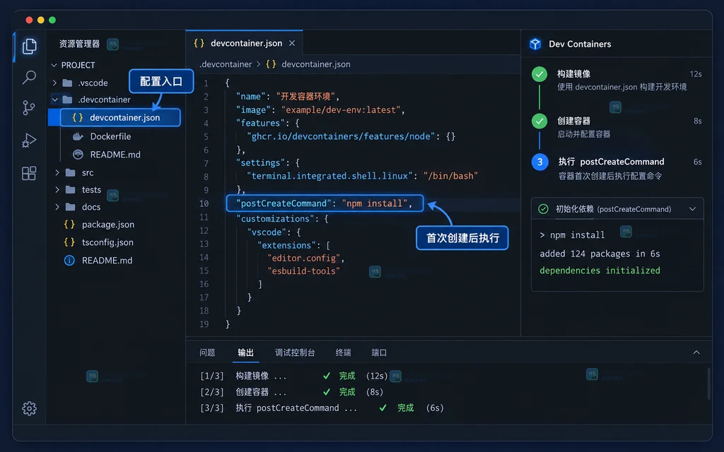
Task: Click the 12s duration of 构建镜像 step
Action: (x=696, y=73)
